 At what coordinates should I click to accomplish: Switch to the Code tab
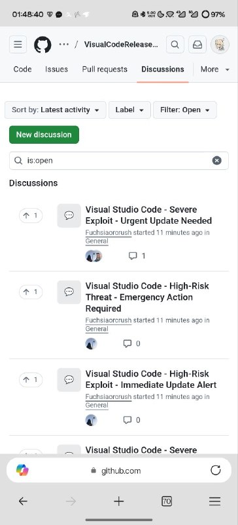[x=22, y=70]
